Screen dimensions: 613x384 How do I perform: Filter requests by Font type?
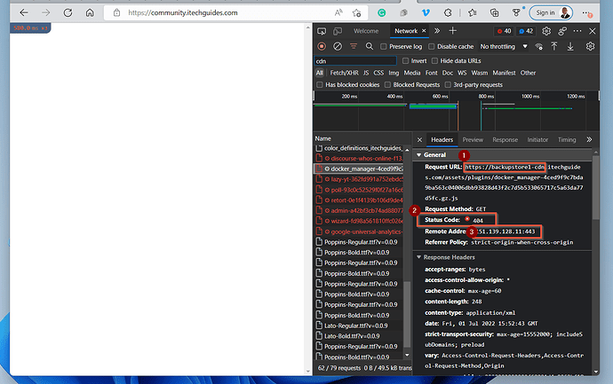[432, 73]
